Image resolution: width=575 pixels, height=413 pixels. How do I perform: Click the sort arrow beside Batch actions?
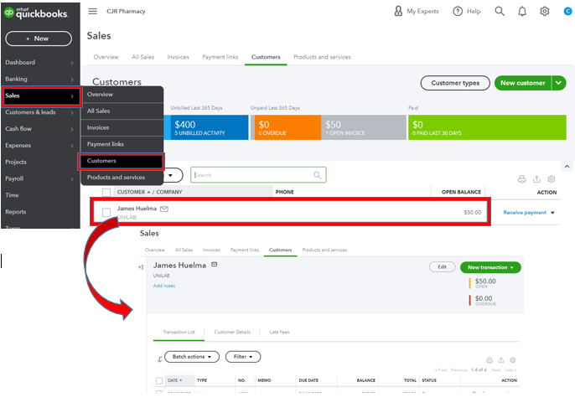159,359
